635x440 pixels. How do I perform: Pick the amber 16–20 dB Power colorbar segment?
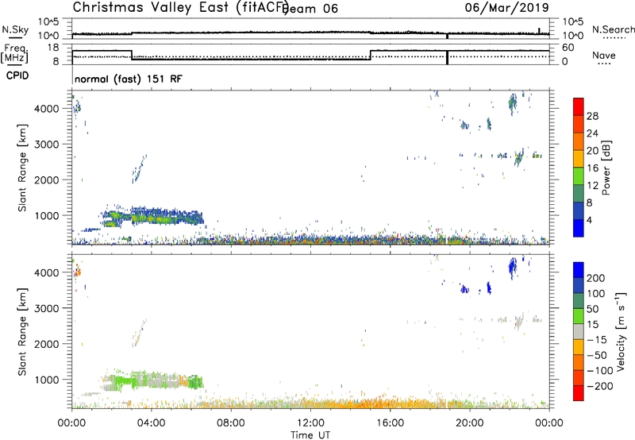579,158
